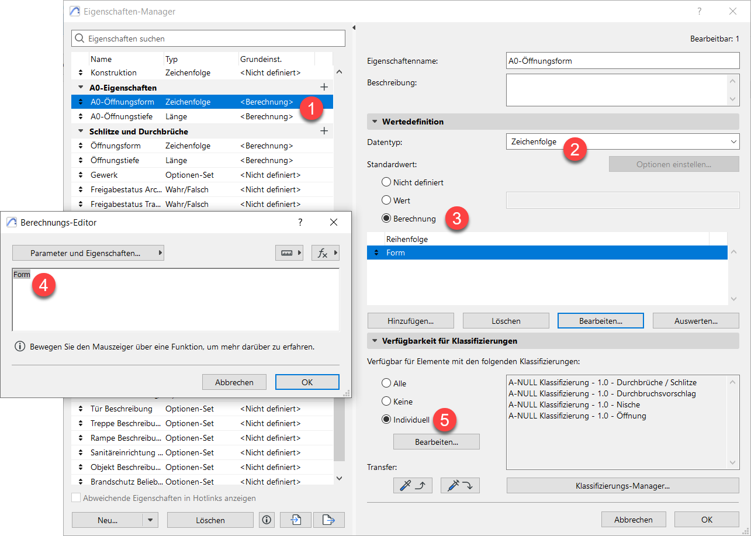Click drag handle of Konstruktion row
751x536 pixels.
tap(81, 72)
